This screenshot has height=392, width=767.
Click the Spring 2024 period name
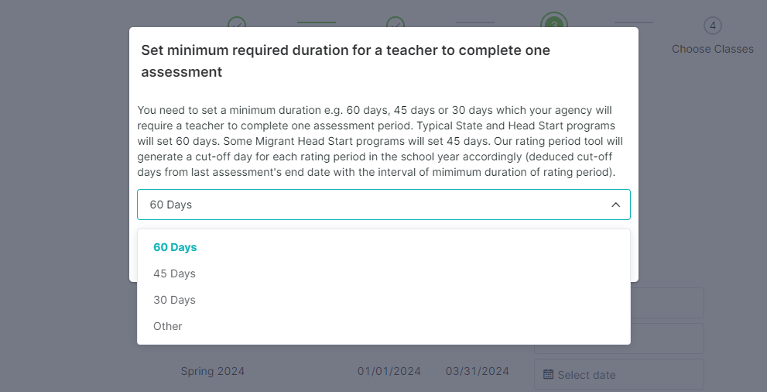pos(213,371)
